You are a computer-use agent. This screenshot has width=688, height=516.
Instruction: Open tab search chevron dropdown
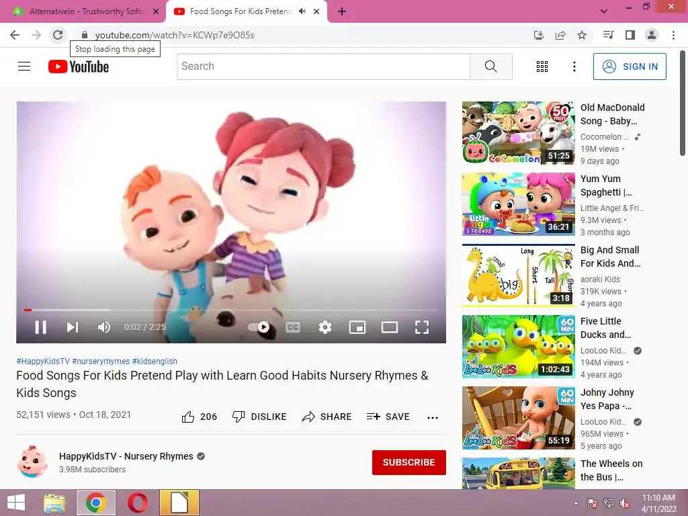click(604, 11)
